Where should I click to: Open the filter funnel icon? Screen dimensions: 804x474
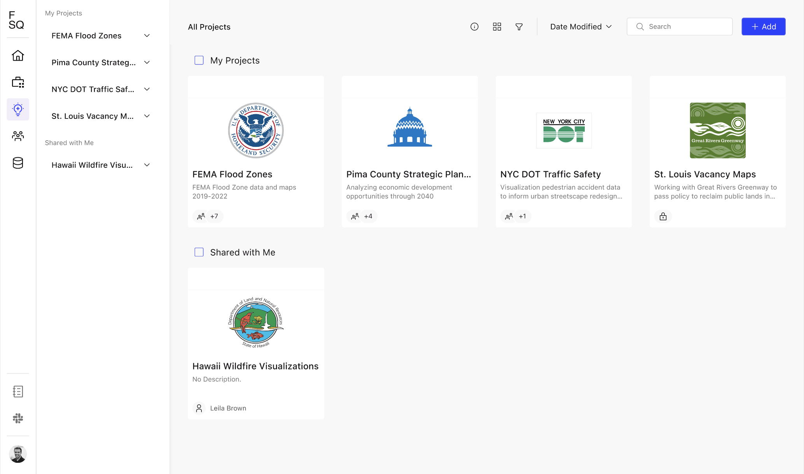(519, 26)
